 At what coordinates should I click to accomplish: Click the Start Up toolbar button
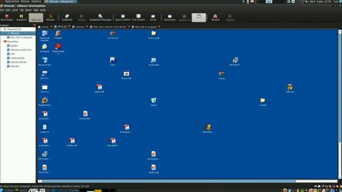[x=36, y=18]
